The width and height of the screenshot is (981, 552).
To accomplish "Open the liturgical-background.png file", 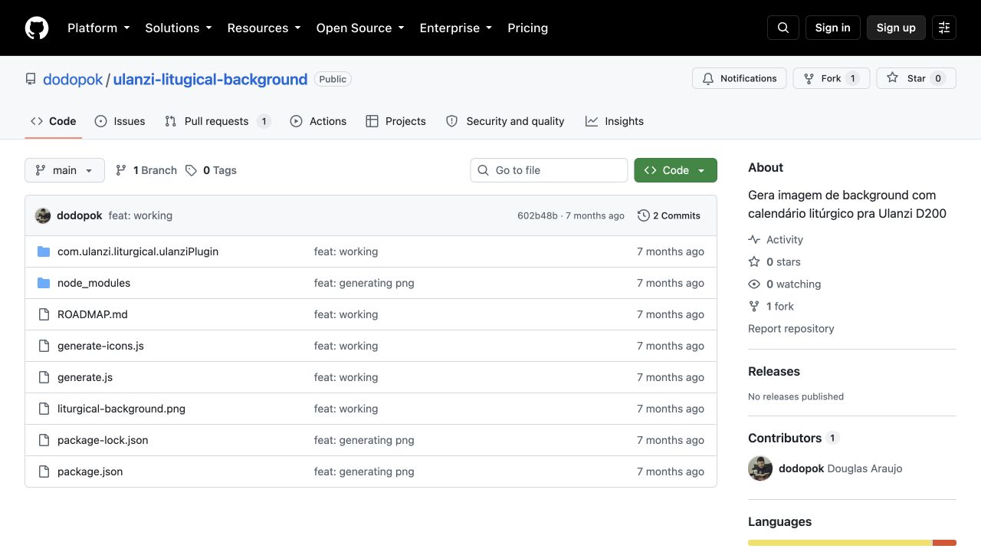I will [121, 409].
